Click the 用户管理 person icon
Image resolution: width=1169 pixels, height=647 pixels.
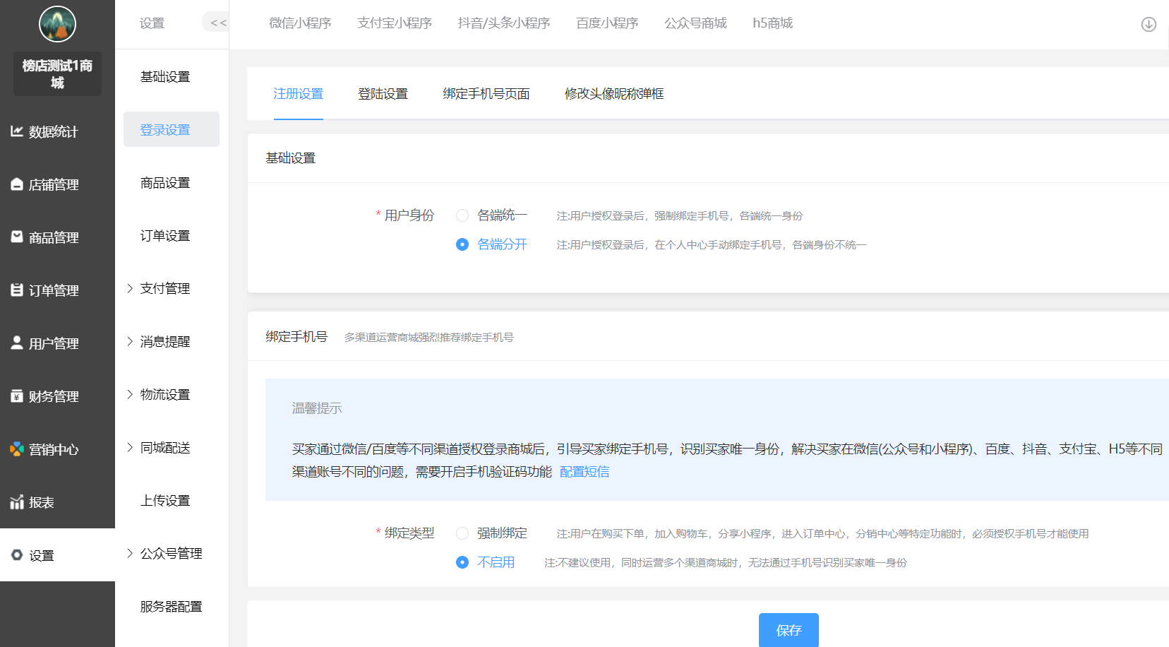coord(17,343)
